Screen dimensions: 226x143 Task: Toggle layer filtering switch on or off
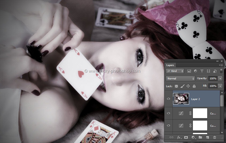point(221,71)
